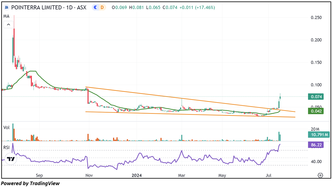Click the 0.074 current price label
This screenshot has height=187, width=332.
pyautogui.click(x=316, y=97)
